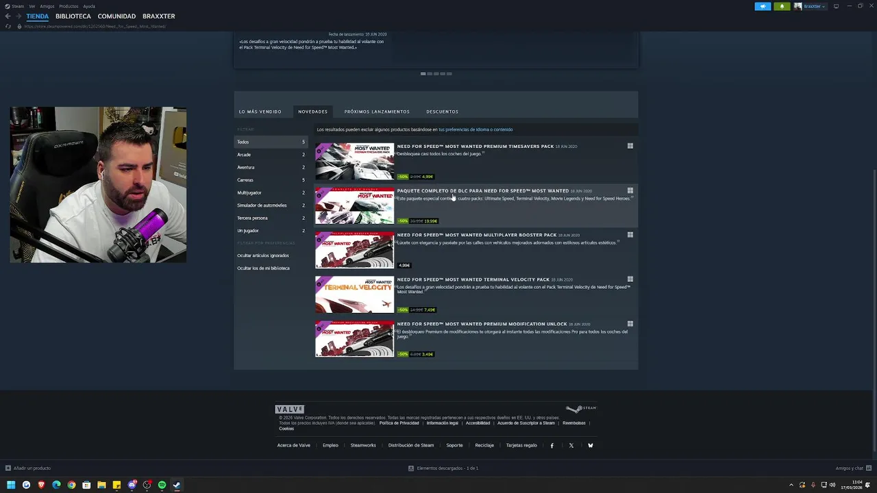Open the Steamworks footer link
Screen dimensions: 877x493
click(x=363, y=445)
